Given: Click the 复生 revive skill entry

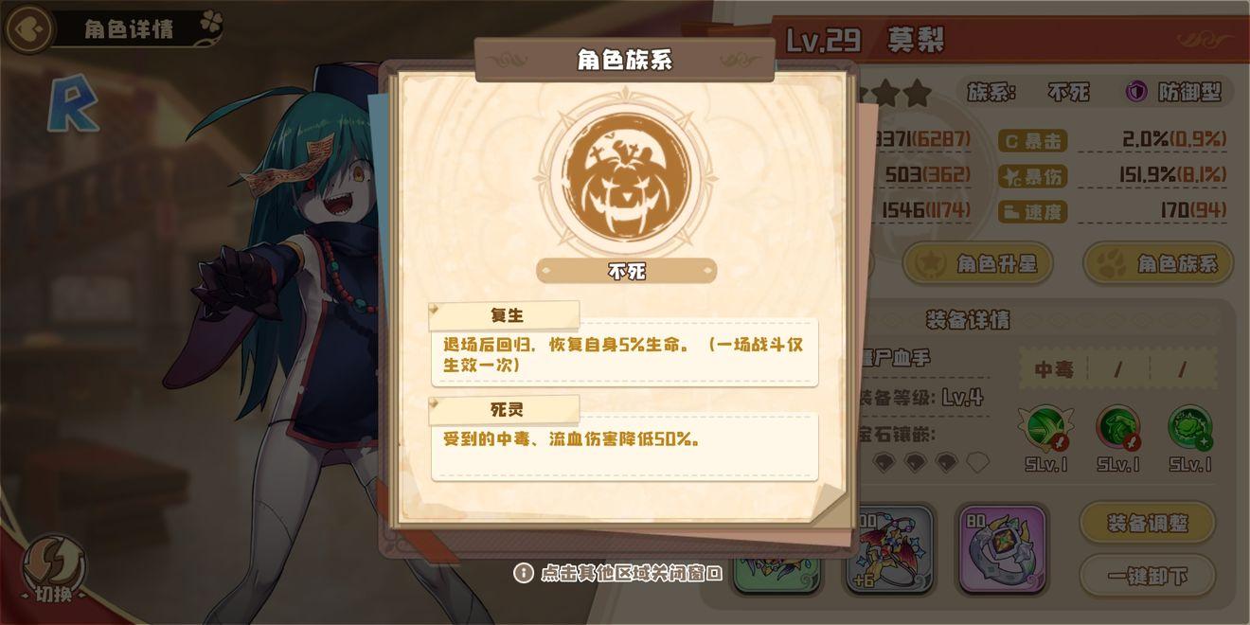Looking at the screenshot, I should 625,344.
